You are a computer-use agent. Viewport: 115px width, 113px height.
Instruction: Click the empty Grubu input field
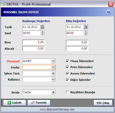click(37, 67)
